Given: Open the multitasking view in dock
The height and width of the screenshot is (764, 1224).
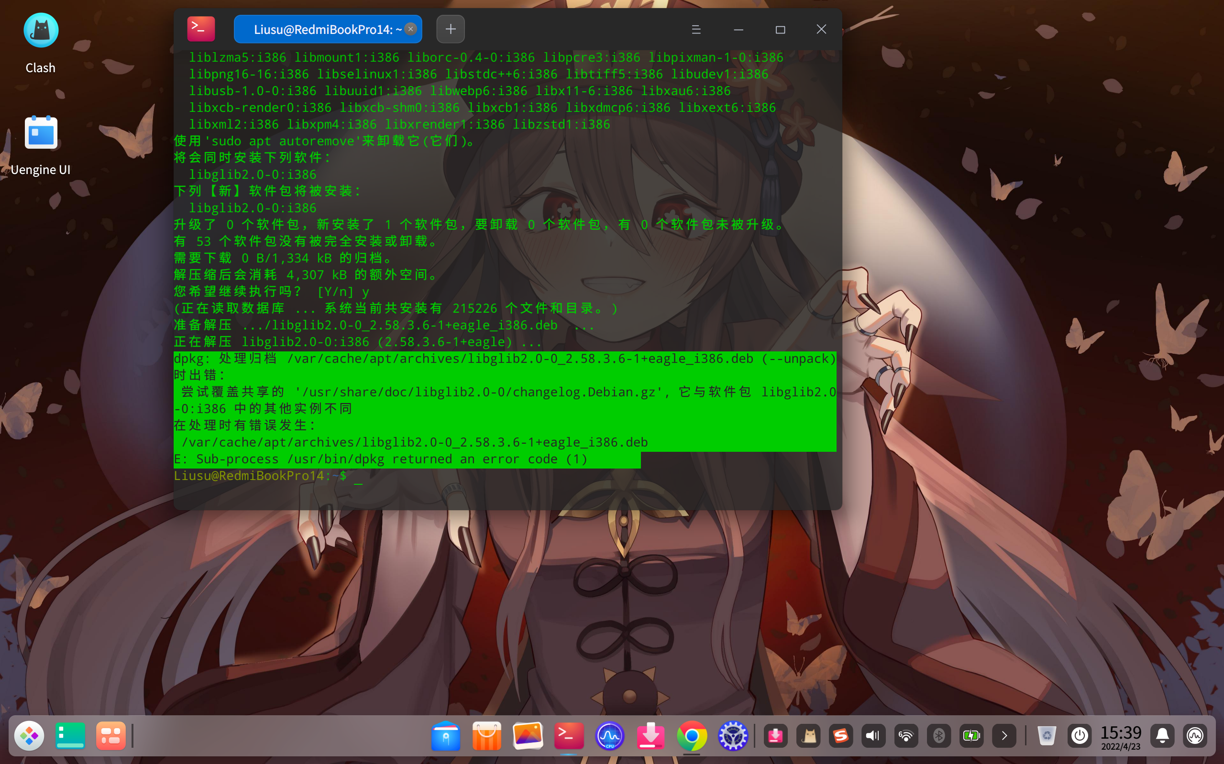Looking at the screenshot, I should coord(110,736).
